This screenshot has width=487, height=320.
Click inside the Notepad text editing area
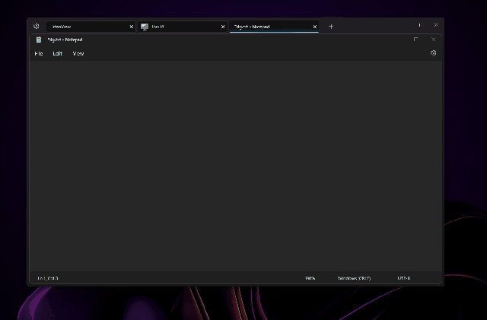(236, 166)
